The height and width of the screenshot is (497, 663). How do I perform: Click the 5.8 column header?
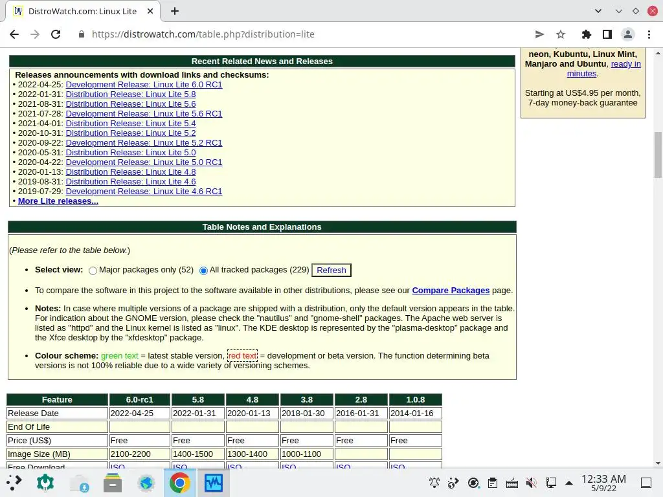198,400
